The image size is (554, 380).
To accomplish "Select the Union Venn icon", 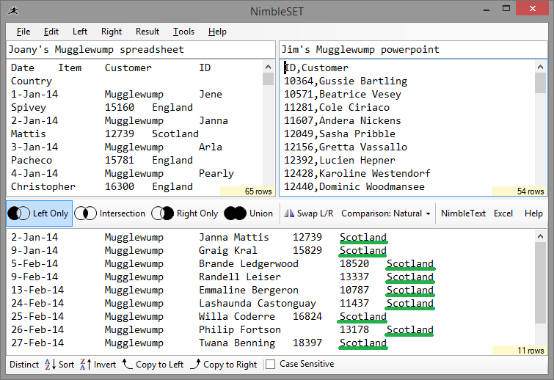I will [x=235, y=213].
